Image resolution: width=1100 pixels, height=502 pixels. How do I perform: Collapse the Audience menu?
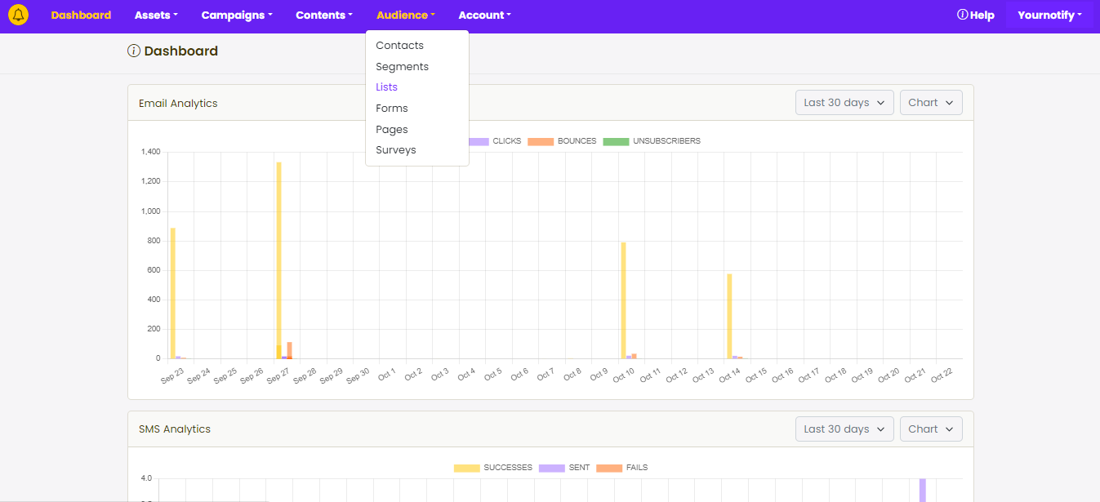(406, 16)
